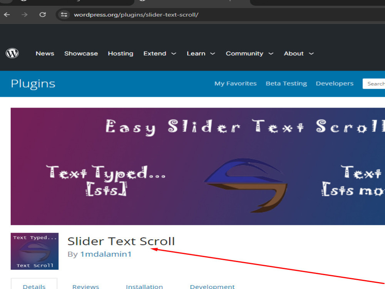
Task: Open the Showcase menu item
Action: coord(81,54)
